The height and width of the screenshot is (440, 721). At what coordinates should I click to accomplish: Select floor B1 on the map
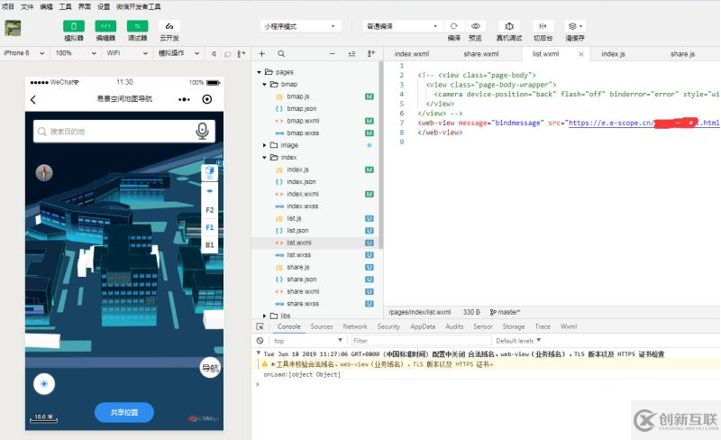[210, 245]
